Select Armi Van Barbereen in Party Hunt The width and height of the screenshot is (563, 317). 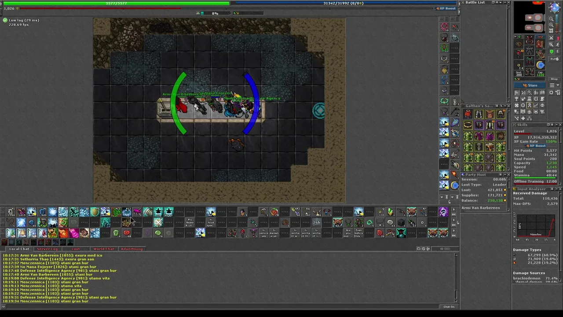click(x=481, y=208)
